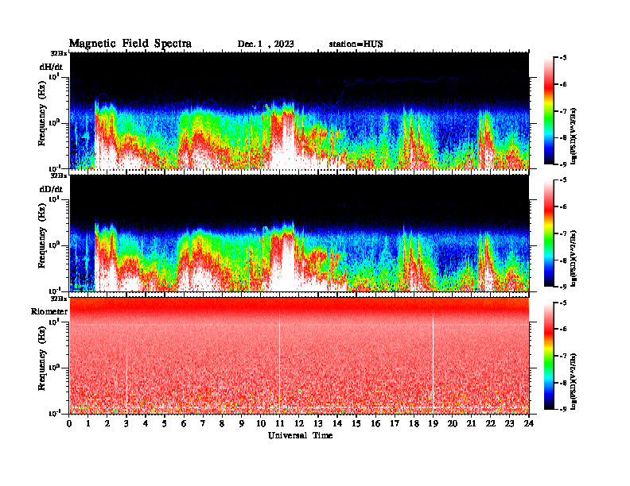Click the 'station=HUS' label
Screen dimensions: 630x486
(x=356, y=44)
